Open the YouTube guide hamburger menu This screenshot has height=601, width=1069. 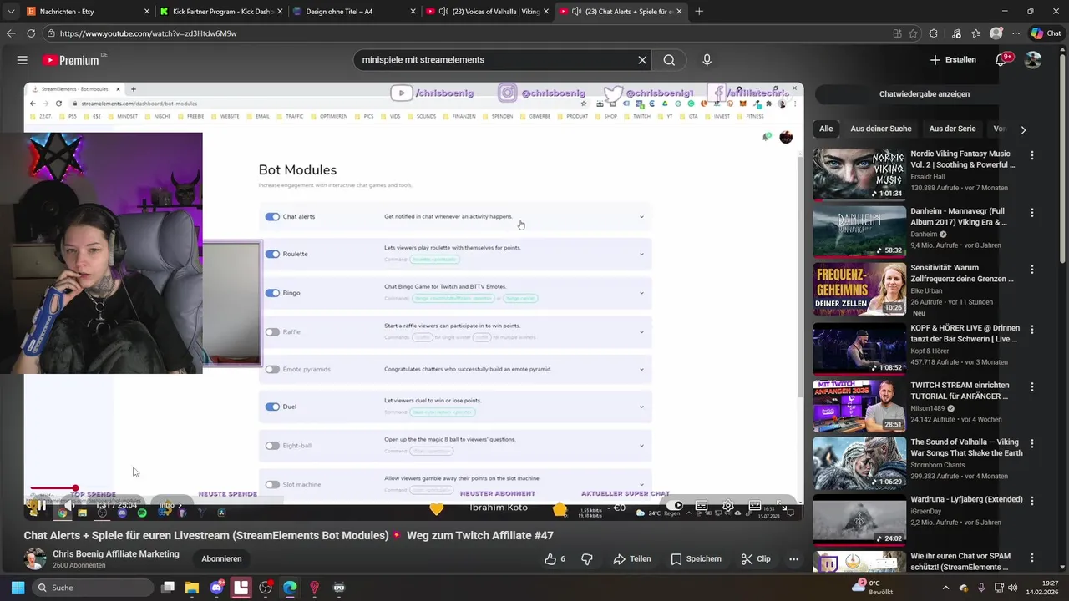23,60
